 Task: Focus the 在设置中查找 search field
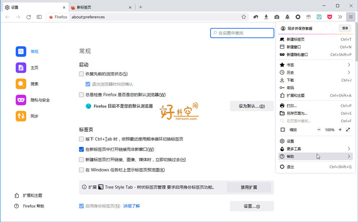click(242, 33)
